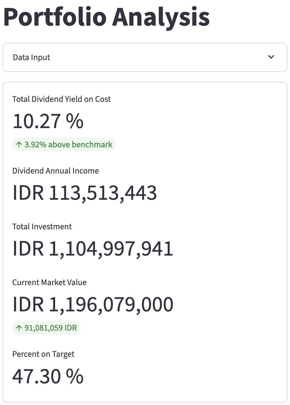Select the IDR 113,513,443 income value

[x=85, y=193]
